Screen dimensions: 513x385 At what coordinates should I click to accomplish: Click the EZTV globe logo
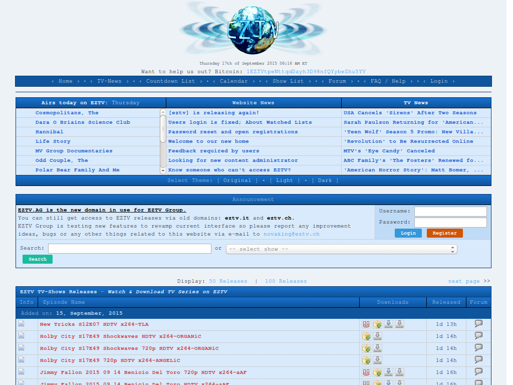(253, 29)
